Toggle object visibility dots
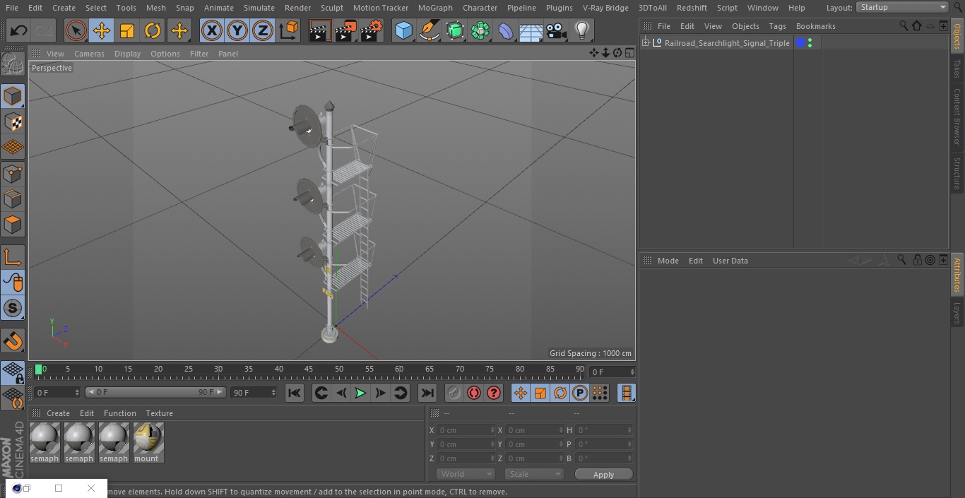Screen dimensions: 965x498 [x=810, y=43]
